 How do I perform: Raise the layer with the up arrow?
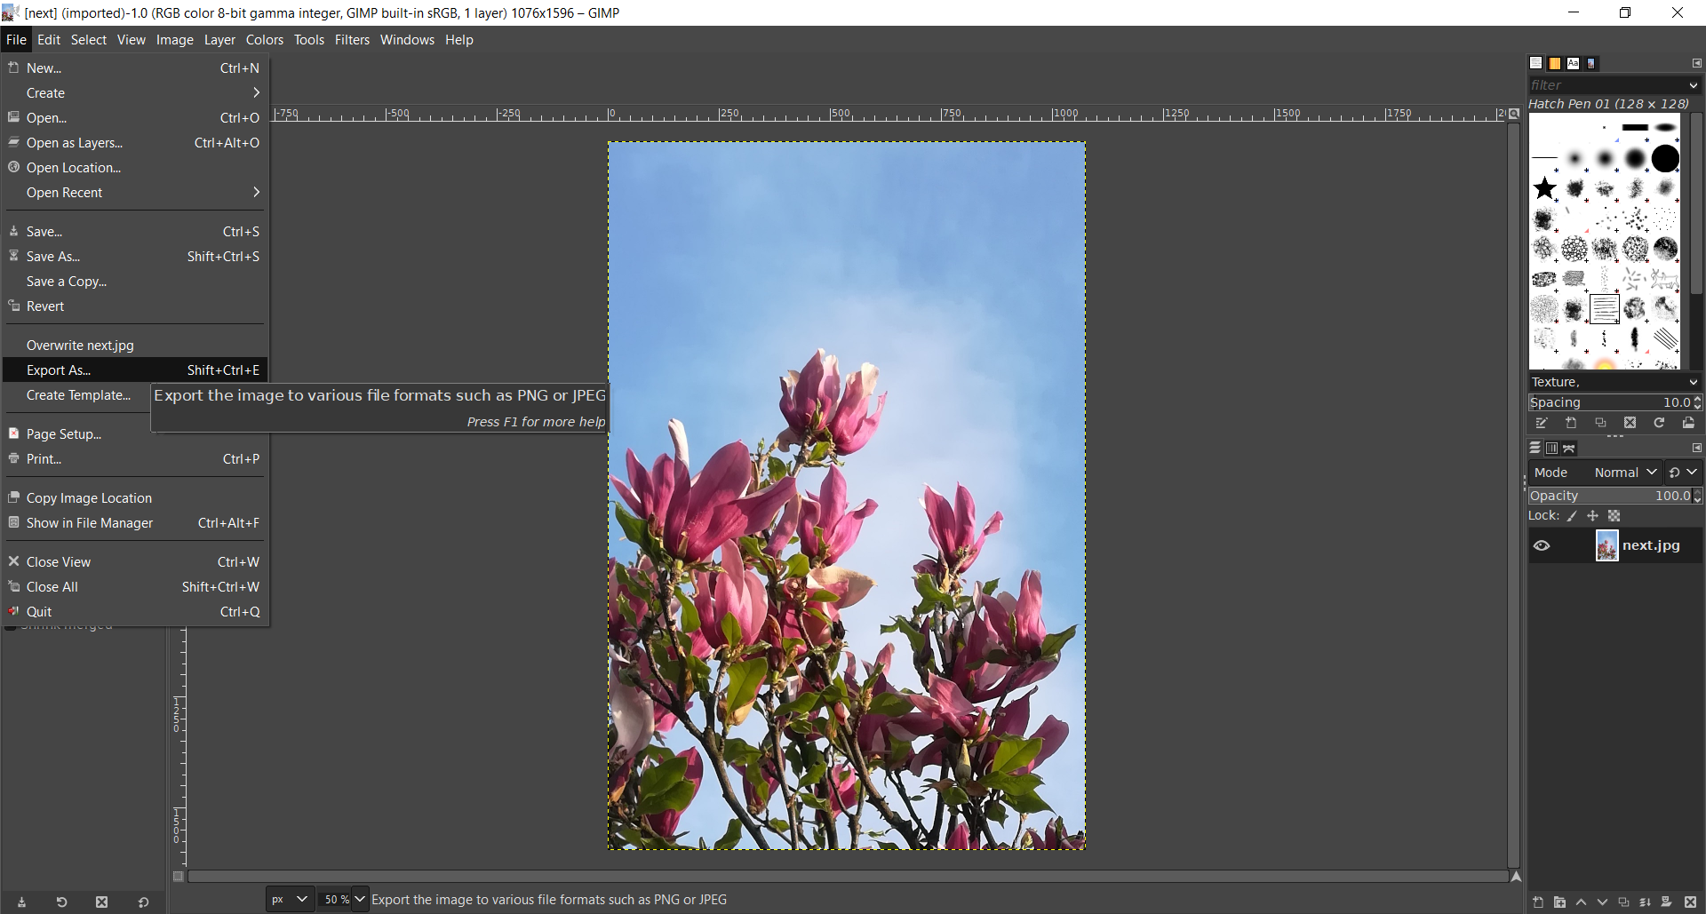point(1581,902)
